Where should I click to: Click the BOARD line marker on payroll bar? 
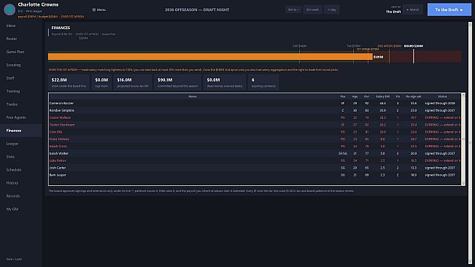coord(414,56)
